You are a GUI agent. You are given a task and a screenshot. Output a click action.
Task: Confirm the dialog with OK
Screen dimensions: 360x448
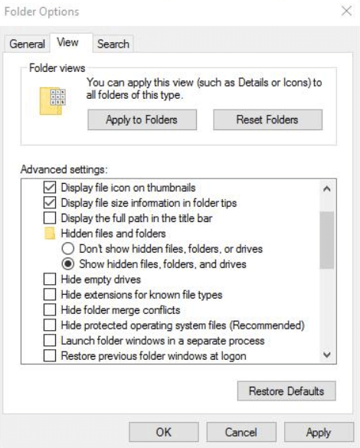tap(164, 432)
